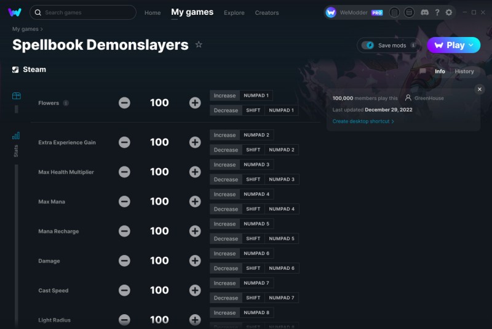Click the GreenHouse creator name
The height and width of the screenshot is (329, 492).
point(429,98)
